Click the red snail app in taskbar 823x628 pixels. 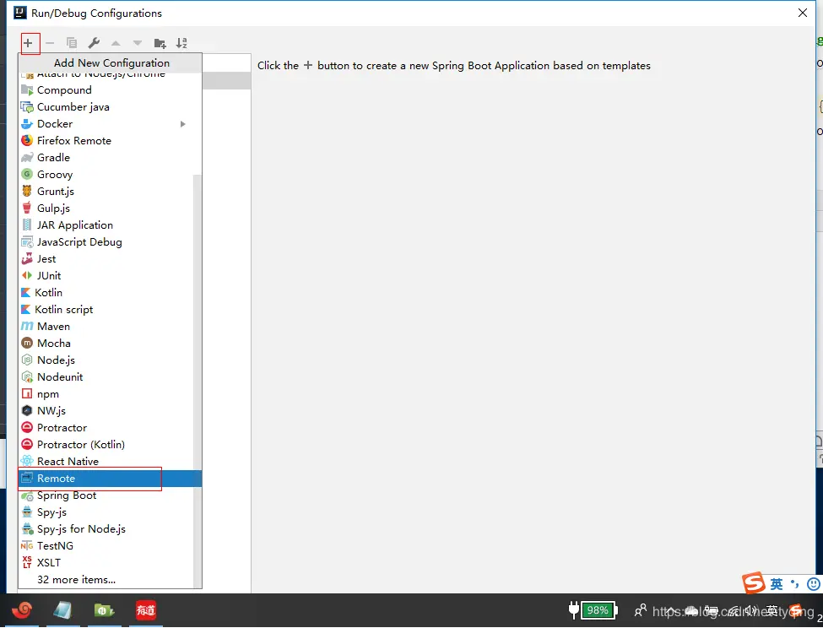(23, 610)
